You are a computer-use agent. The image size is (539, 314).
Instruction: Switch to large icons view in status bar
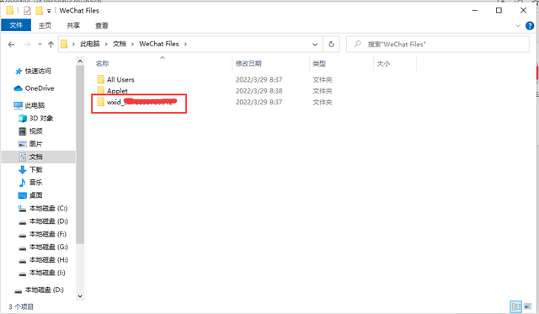(x=528, y=306)
